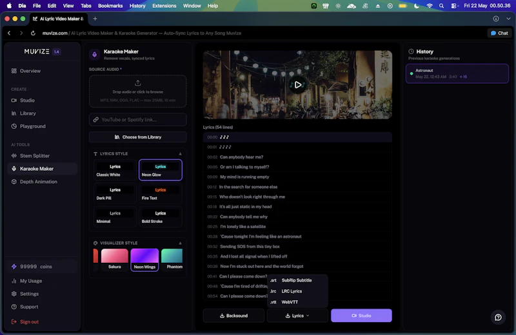516x335 pixels.
Task: Open the History menu in menu bar
Action: click(x=137, y=6)
